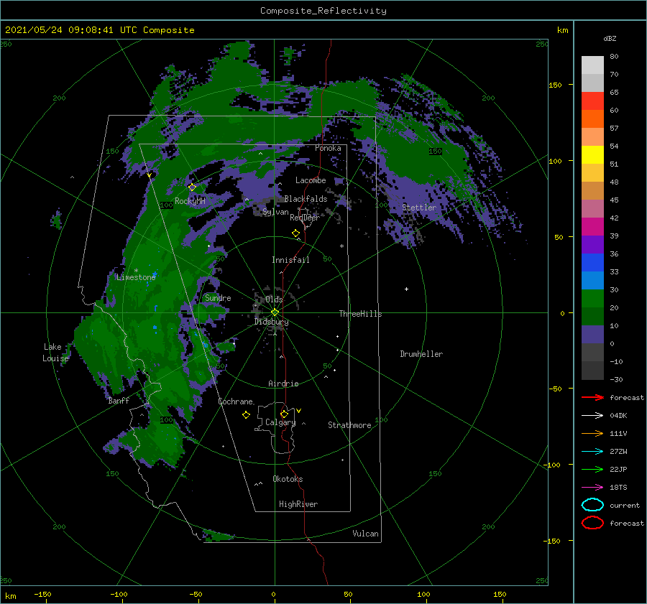Click the Lake Louise label
Viewport: 647px width, 604px height.
click(55, 353)
